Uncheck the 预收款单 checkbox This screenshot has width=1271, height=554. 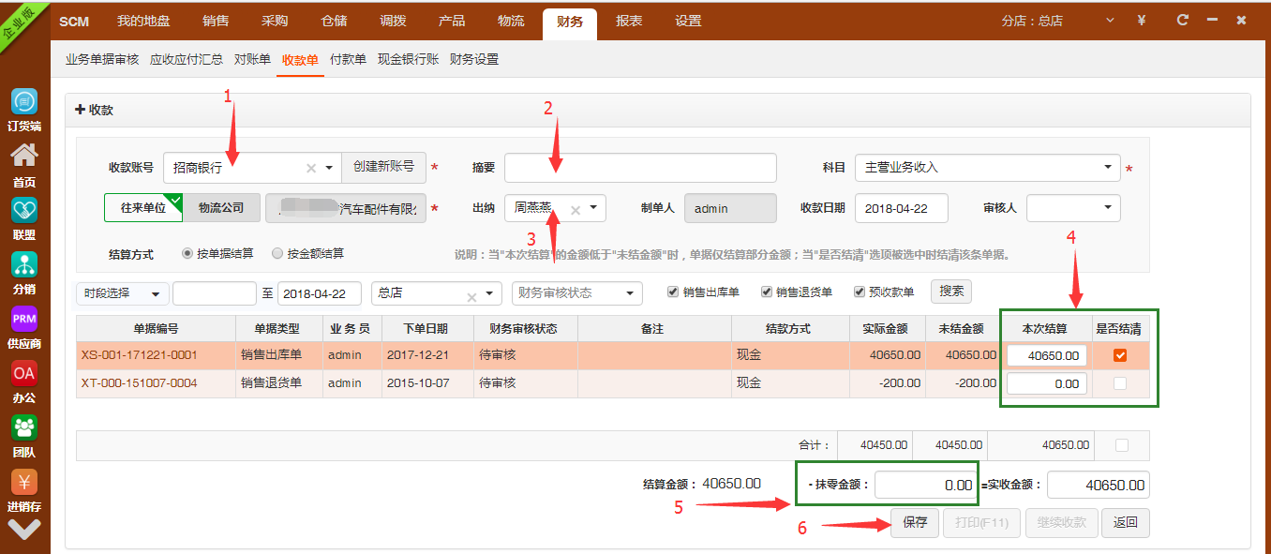[x=860, y=292]
